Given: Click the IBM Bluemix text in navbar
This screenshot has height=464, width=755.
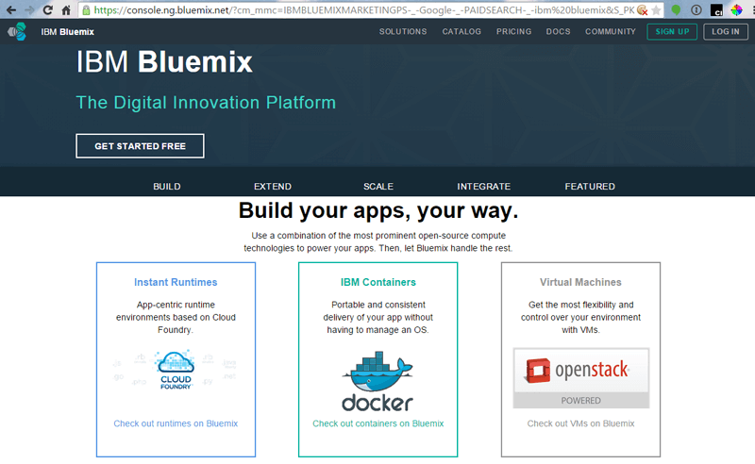Looking at the screenshot, I should point(67,32).
